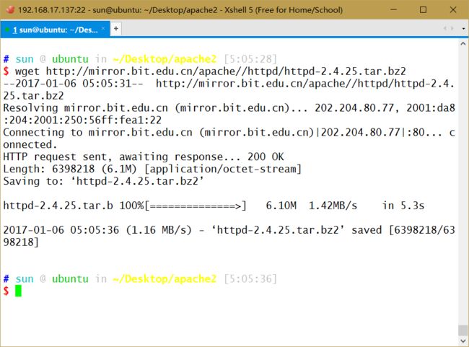Click the '1.42MB/s' speed value
Viewport: 469px width, 347px height.
(x=333, y=206)
